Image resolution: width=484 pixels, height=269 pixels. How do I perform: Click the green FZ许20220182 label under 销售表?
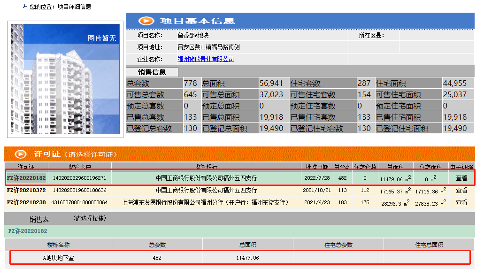[x=28, y=231]
